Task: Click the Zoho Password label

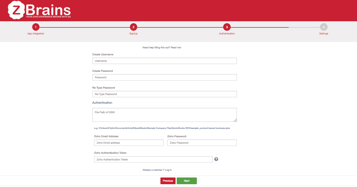Action: [x=177, y=136]
